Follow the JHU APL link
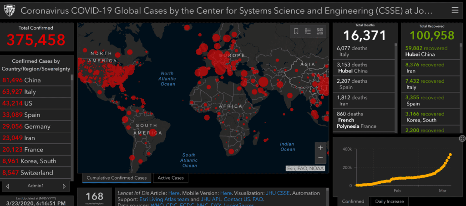466x206 pixels. click(211, 199)
